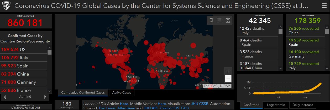Screen dimensions: 330x110
Task: Click Hubei China 3 187 deaths entry
Action: (x=258, y=65)
